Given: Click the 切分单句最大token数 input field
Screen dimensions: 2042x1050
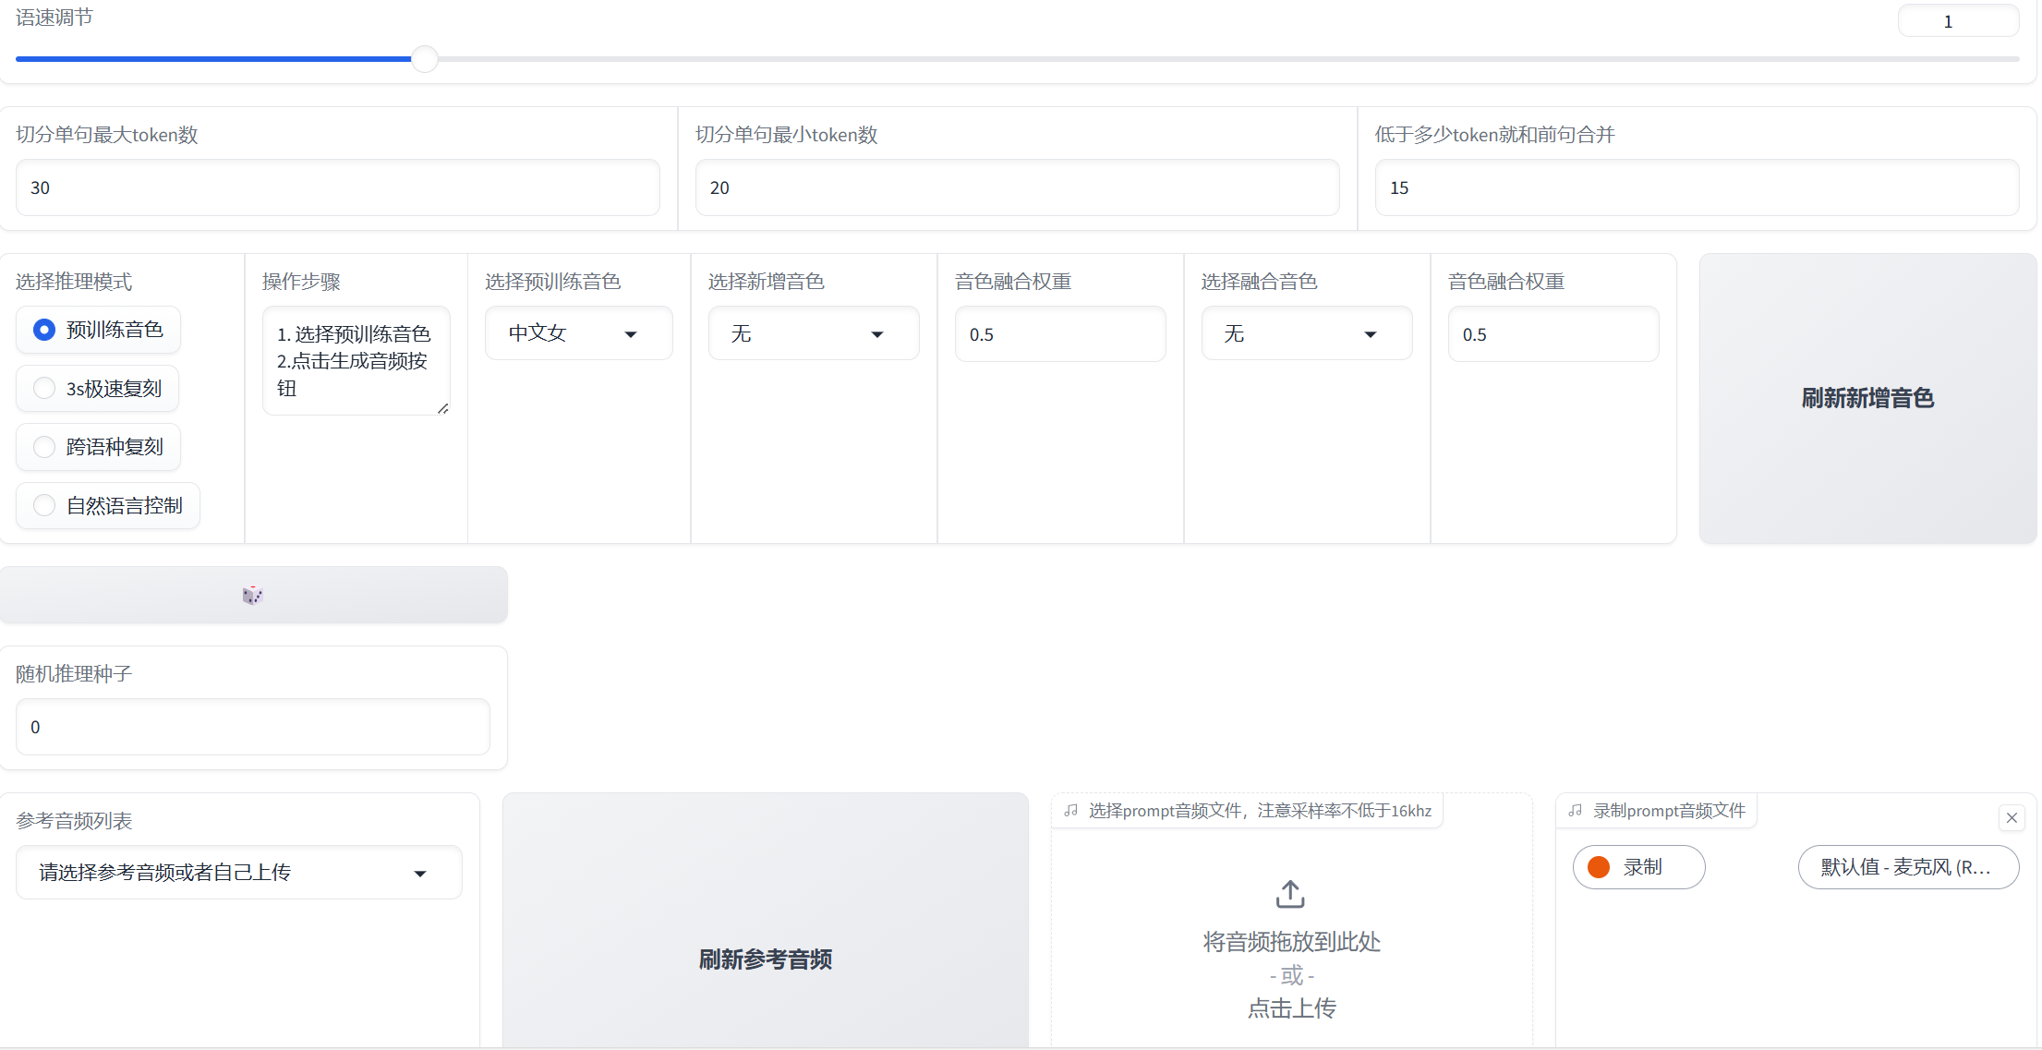Looking at the screenshot, I should (338, 187).
